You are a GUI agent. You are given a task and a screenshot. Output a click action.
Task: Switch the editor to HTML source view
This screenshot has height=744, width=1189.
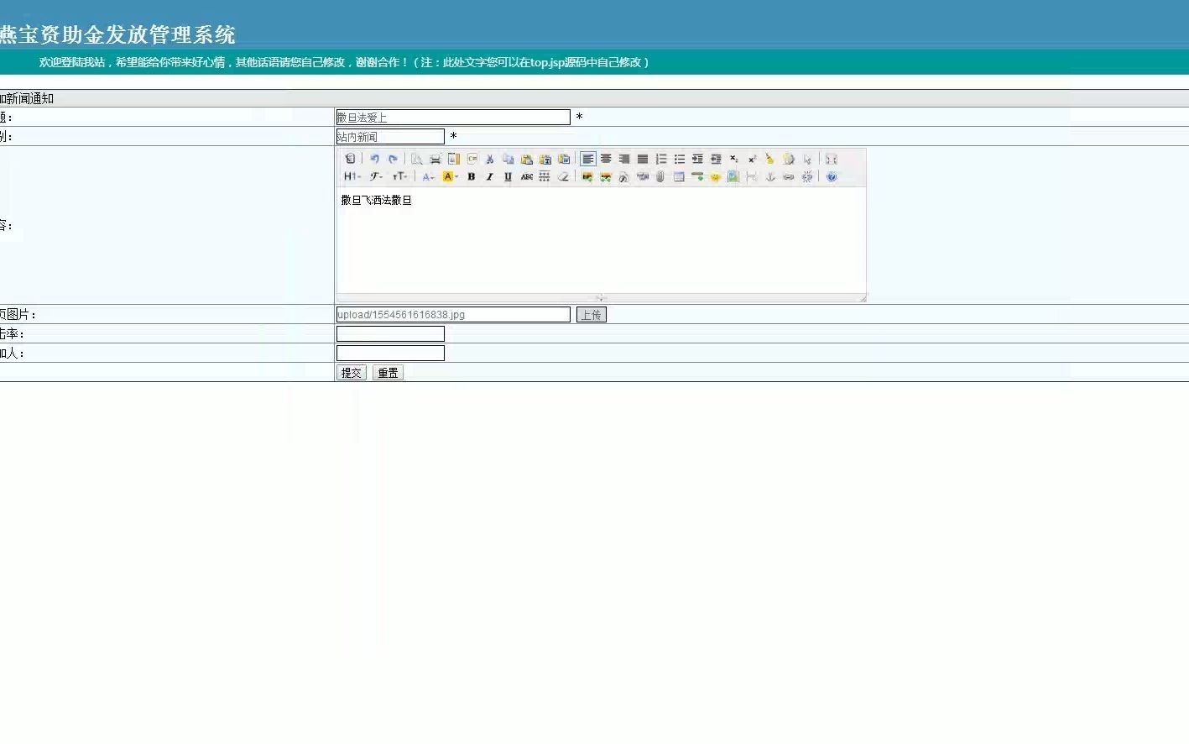[350, 159]
